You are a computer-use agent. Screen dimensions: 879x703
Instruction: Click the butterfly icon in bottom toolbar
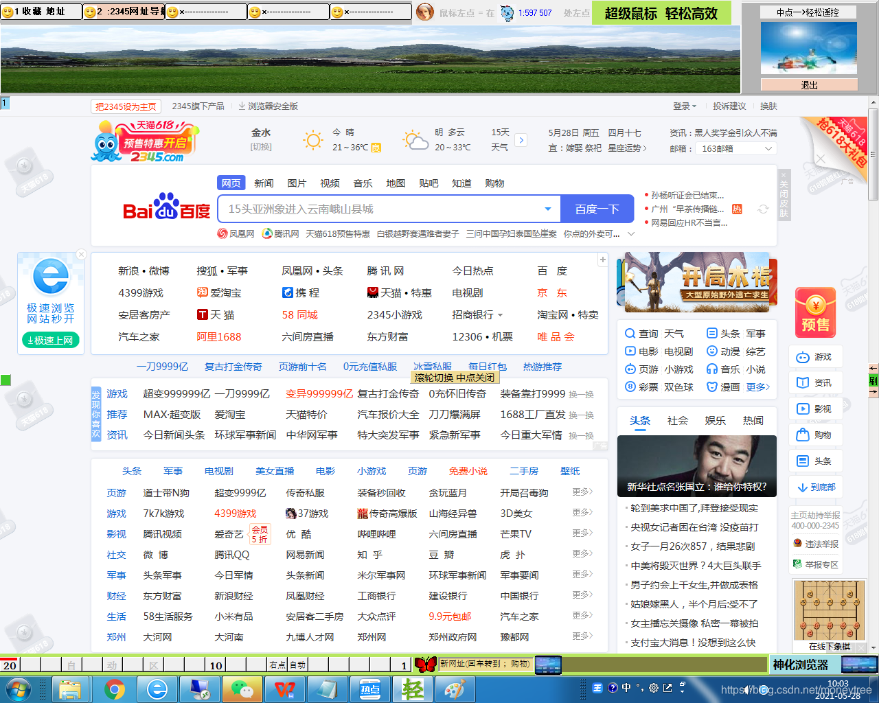[x=426, y=665]
